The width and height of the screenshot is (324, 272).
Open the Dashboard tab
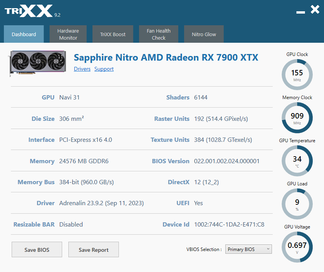24,34
